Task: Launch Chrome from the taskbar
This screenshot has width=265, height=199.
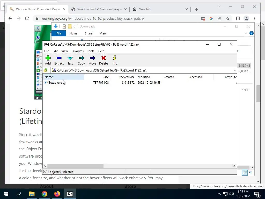Action: [x=45, y=194]
